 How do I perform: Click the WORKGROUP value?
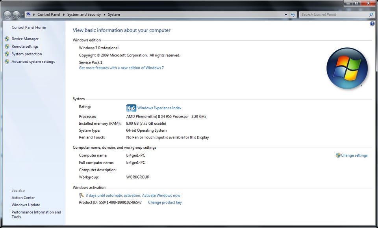[x=138, y=177]
